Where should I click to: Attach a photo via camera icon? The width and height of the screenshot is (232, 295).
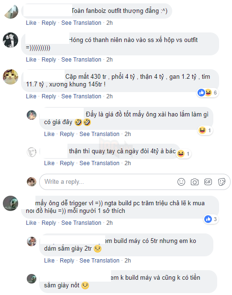click(x=195, y=182)
